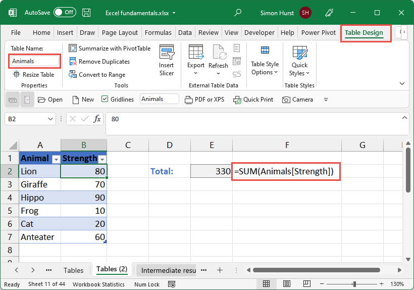Click the Convert to Range icon
This screenshot has width=414, height=290.
pyautogui.click(x=73, y=75)
